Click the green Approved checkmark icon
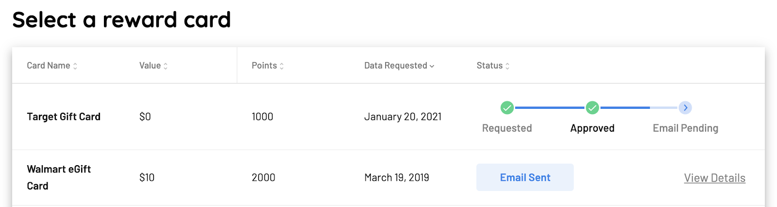 pos(592,107)
